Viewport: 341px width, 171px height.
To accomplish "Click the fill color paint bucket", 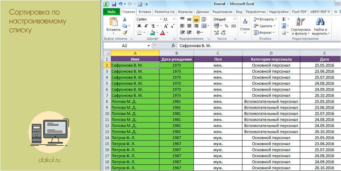I will coord(152,33).
